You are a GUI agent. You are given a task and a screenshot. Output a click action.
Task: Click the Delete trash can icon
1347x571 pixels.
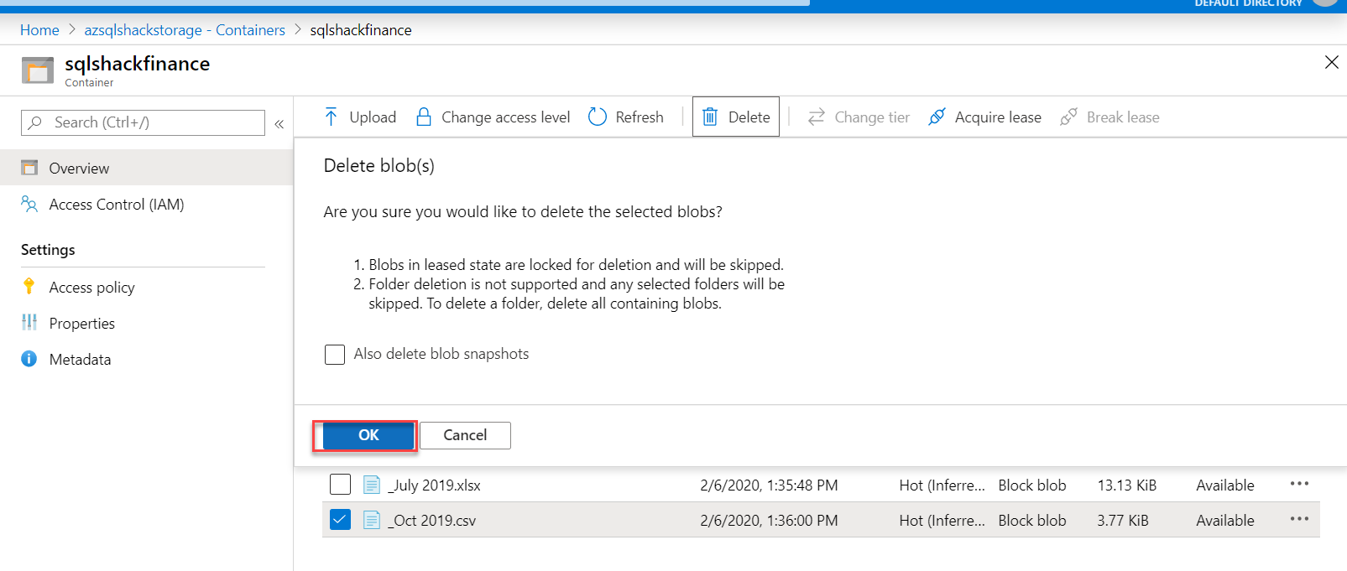click(710, 117)
